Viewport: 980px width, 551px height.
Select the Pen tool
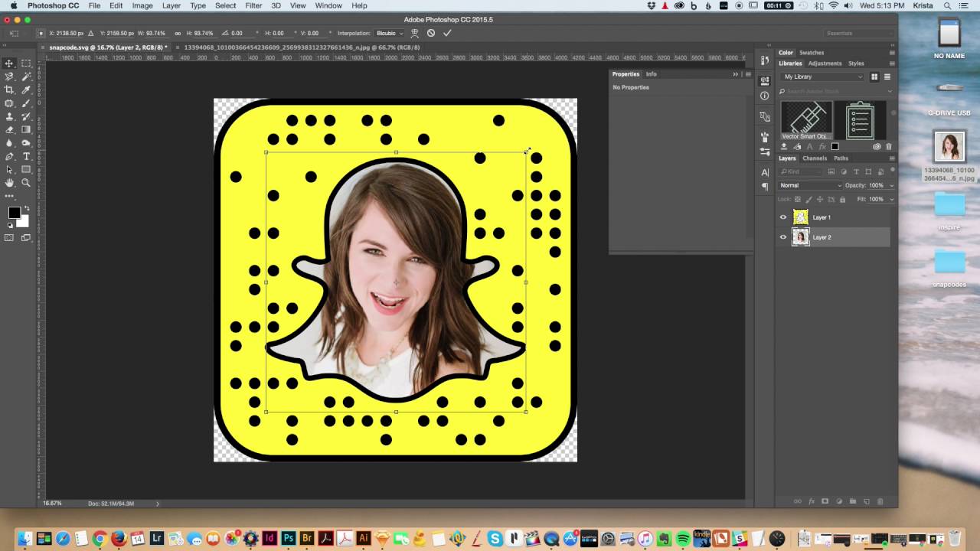tap(9, 156)
